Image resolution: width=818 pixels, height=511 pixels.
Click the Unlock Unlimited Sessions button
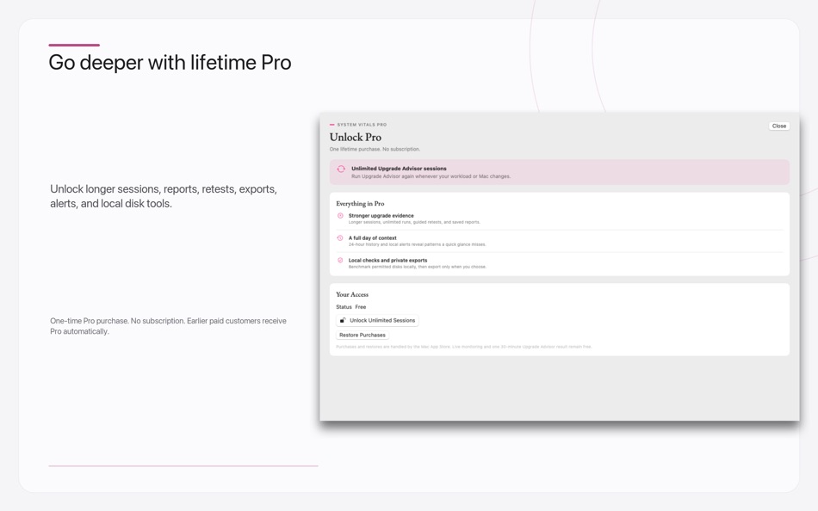click(x=377, y=320)
